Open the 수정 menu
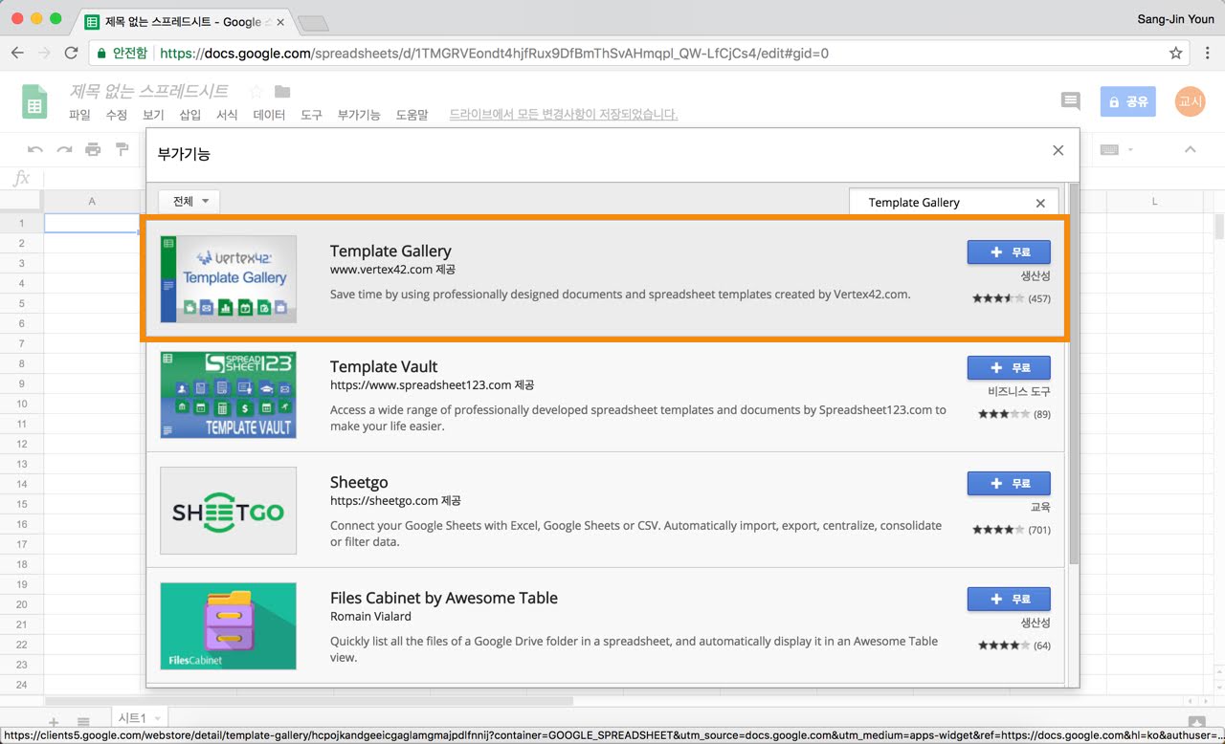 (x=116, y=115)
